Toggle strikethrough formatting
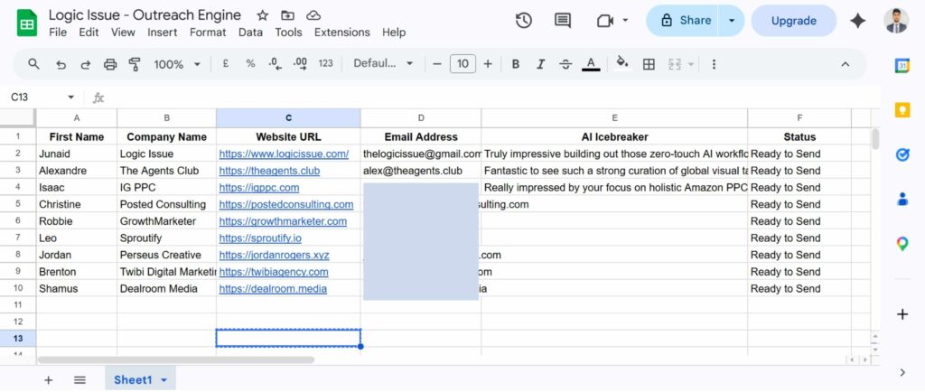 565,64
